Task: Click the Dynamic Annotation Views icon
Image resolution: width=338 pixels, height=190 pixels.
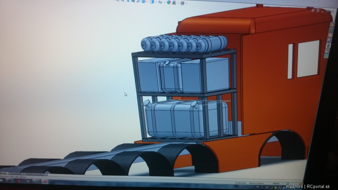Action: click(138, 1)
